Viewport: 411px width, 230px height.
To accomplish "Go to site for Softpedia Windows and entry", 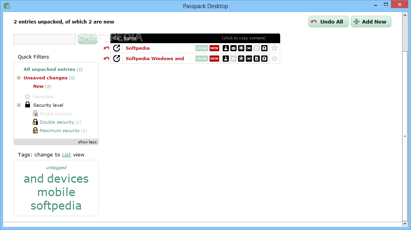I will point(117,59).
